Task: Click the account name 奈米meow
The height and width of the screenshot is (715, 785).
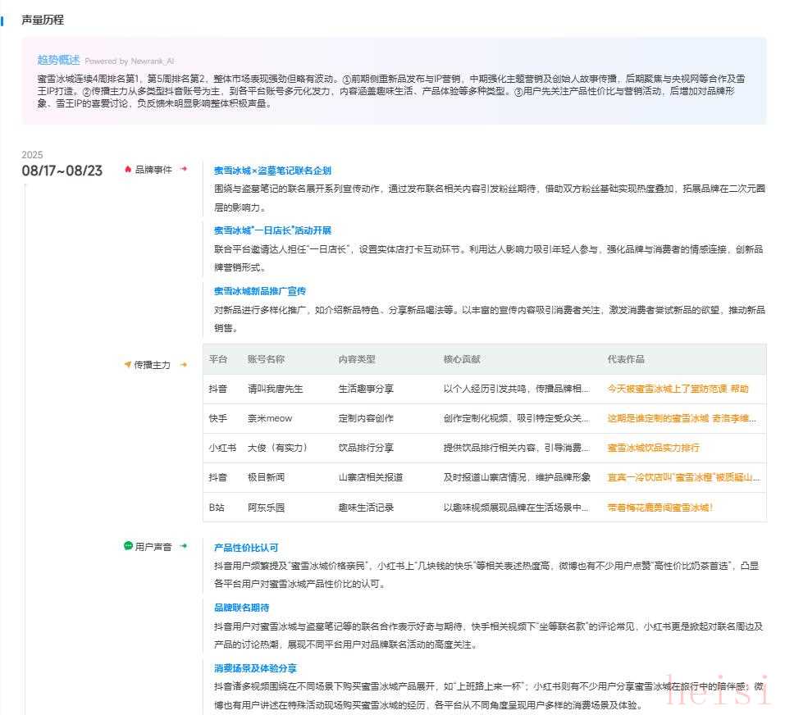Action: tap(270, 418)
